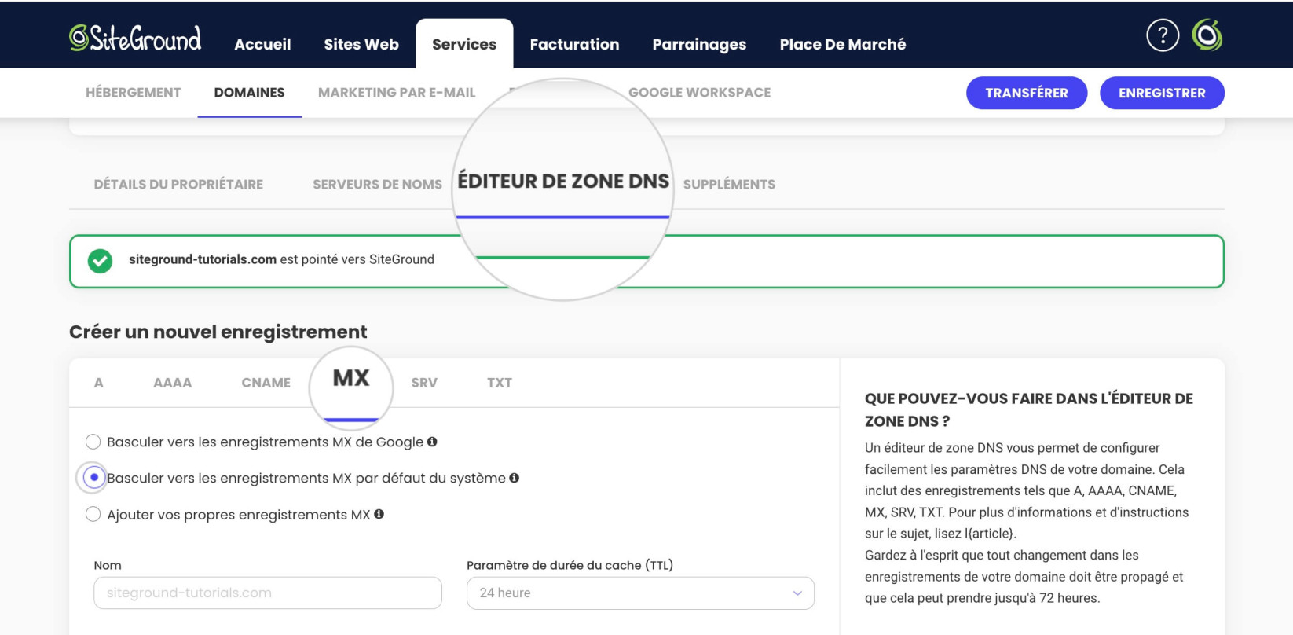This screenshot has width=1293, height=635.
Task: Click info icon beside Google MX records option
Action: click(432, 442)
